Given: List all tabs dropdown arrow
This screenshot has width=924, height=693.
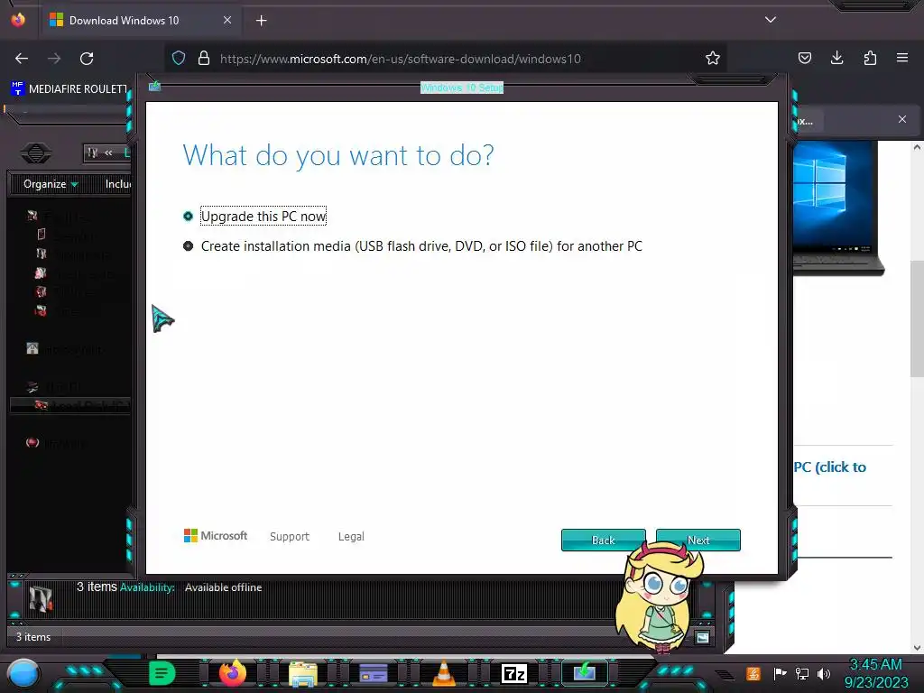Looking at the screenshot, I should click(771, 20).
